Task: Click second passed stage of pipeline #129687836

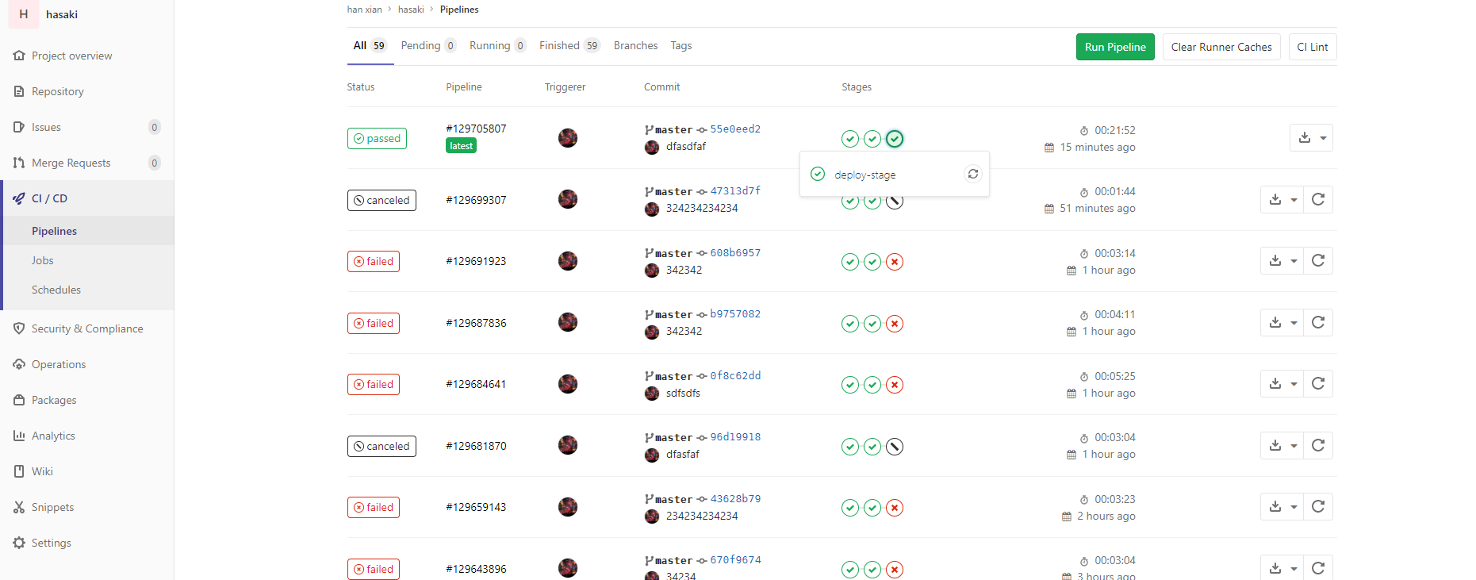Action: click(872, 324)
